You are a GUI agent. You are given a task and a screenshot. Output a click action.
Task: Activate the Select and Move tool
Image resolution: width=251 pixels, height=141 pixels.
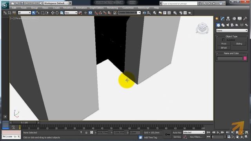pyautogui.click(x=53, y=13)
